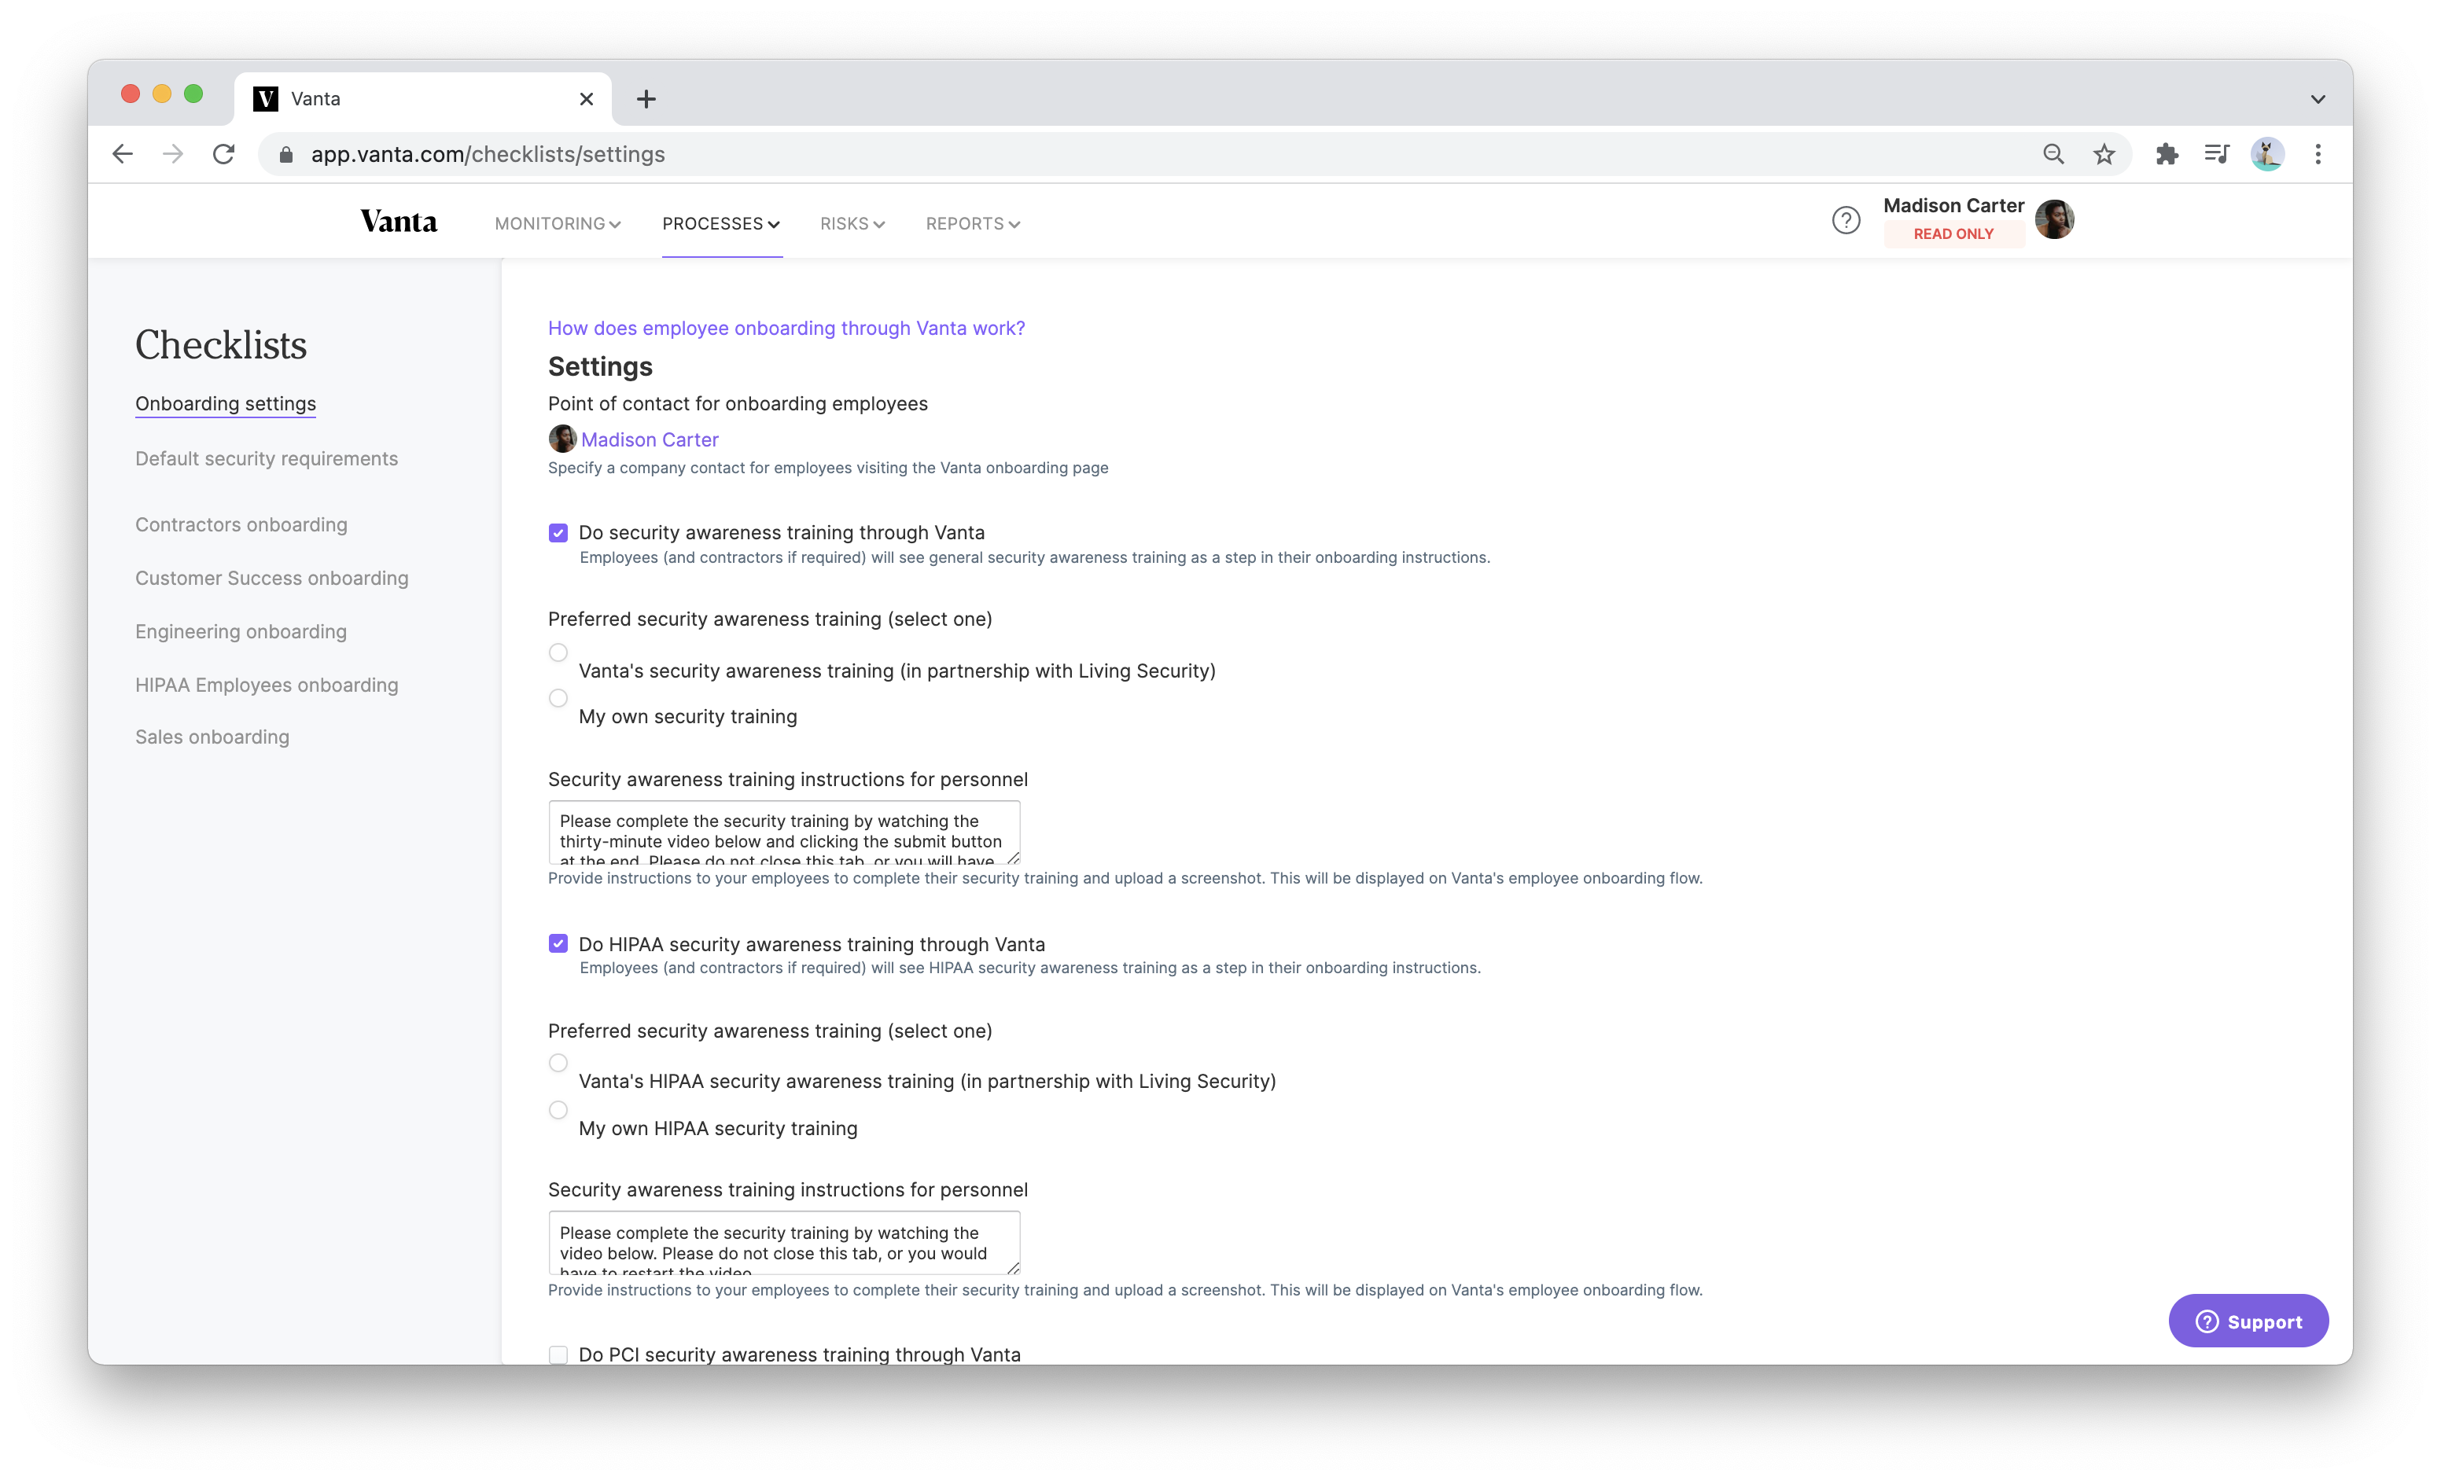Click the Vanta logo
Screen dimensions: 2441x1481
point(398,222)
